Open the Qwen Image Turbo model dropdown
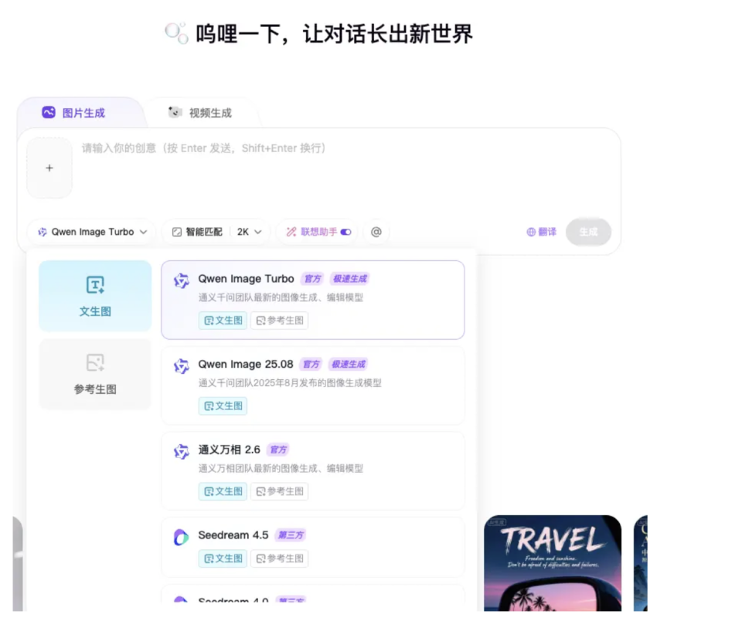Image resolution: width=742 pixels, height=621 pixels. (x=91, y=231)
